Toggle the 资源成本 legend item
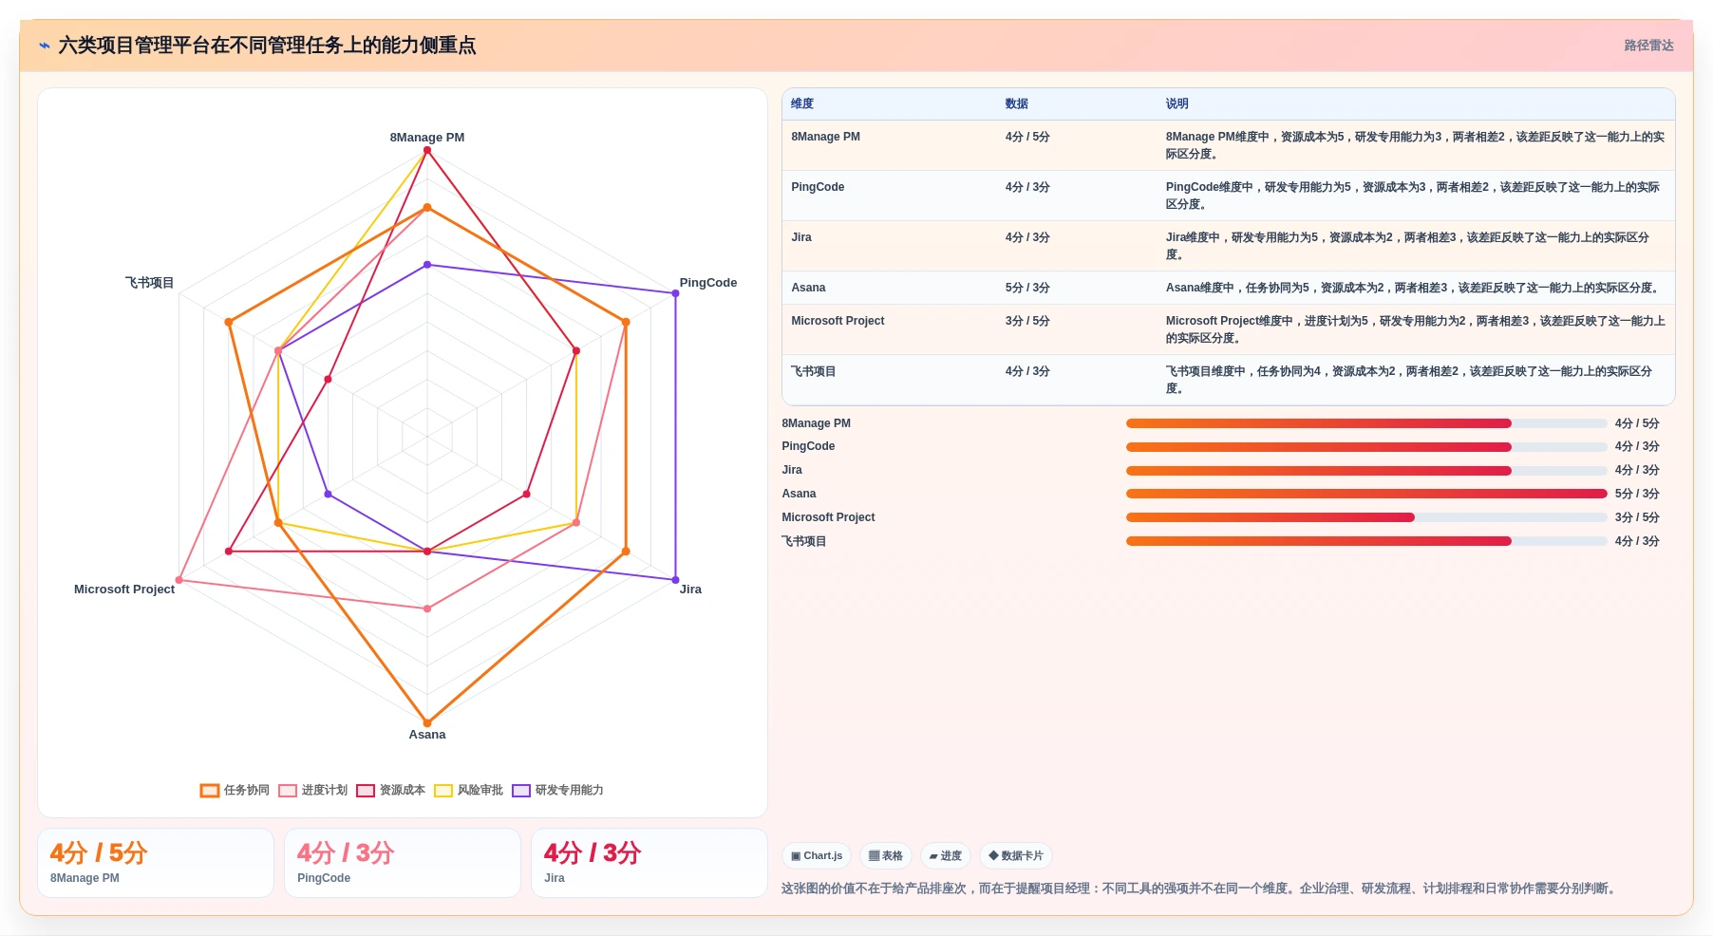 tap(390, 790)
